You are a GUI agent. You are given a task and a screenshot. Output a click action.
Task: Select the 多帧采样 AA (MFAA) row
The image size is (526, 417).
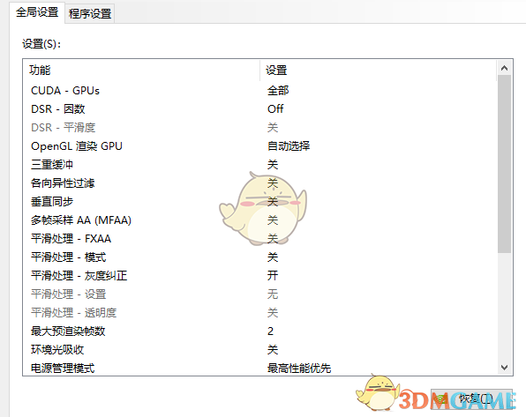click(x=260, y=220)
